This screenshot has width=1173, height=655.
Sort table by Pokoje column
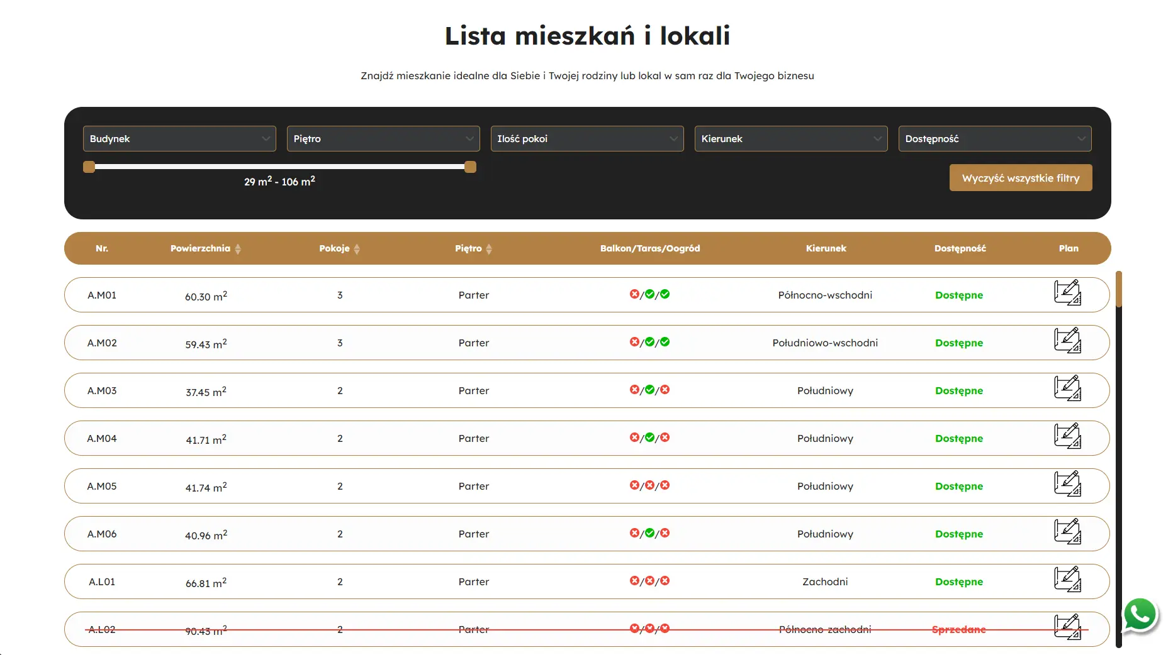click(x=357, y=249)
